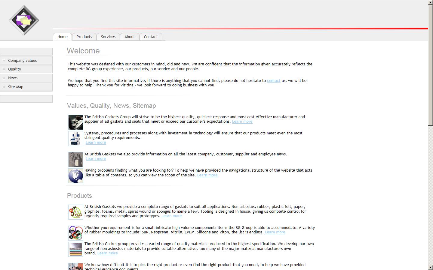Click the layered materials thumbnail
Image resolution: width=433 pixels, height=270 pixels.
point(75,249)
